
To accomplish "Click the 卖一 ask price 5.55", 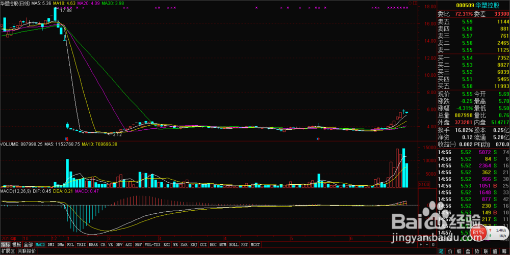I will pyautogui.click(x=467, y=50).
